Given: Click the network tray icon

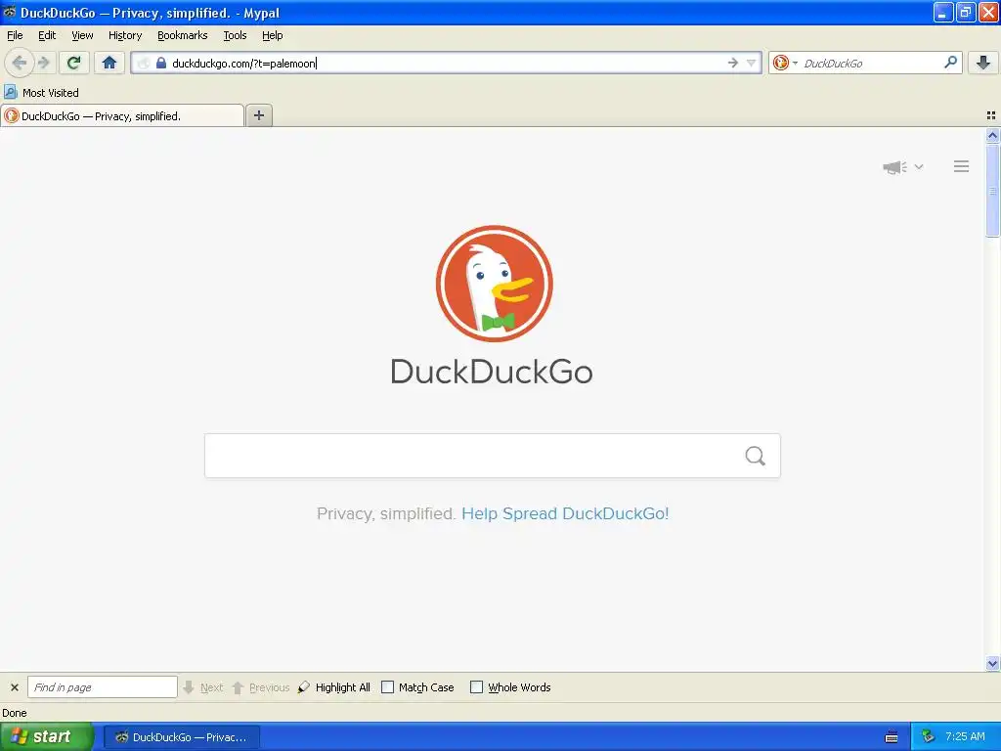Looking at the screenshot, I should (x=928, y=737).
